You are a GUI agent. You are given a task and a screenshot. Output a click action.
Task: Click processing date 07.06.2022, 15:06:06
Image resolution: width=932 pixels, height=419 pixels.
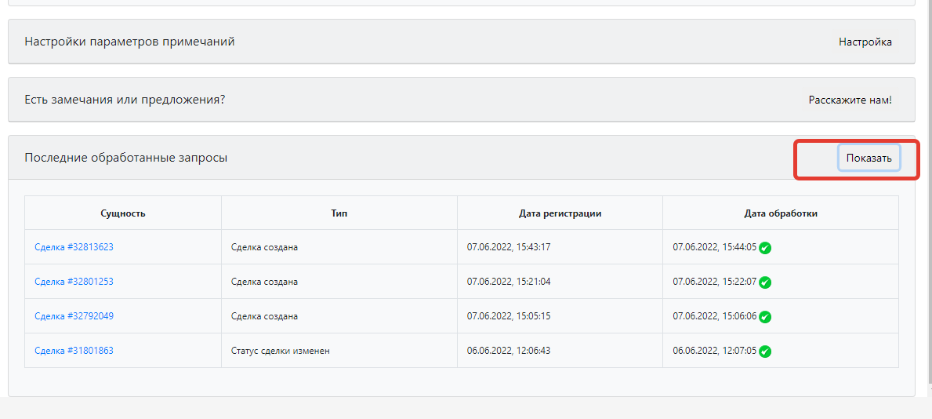(714, 316)
